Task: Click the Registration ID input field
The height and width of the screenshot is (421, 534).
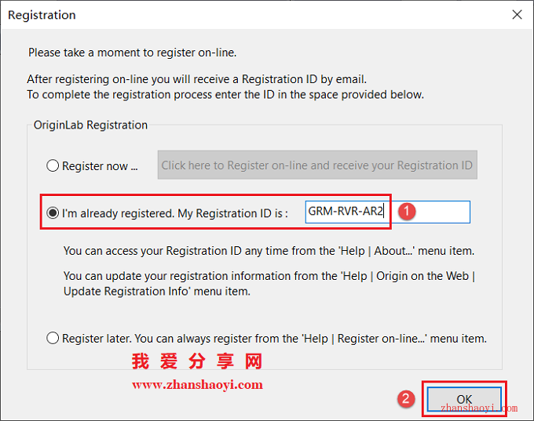Action: coord(388,212)
